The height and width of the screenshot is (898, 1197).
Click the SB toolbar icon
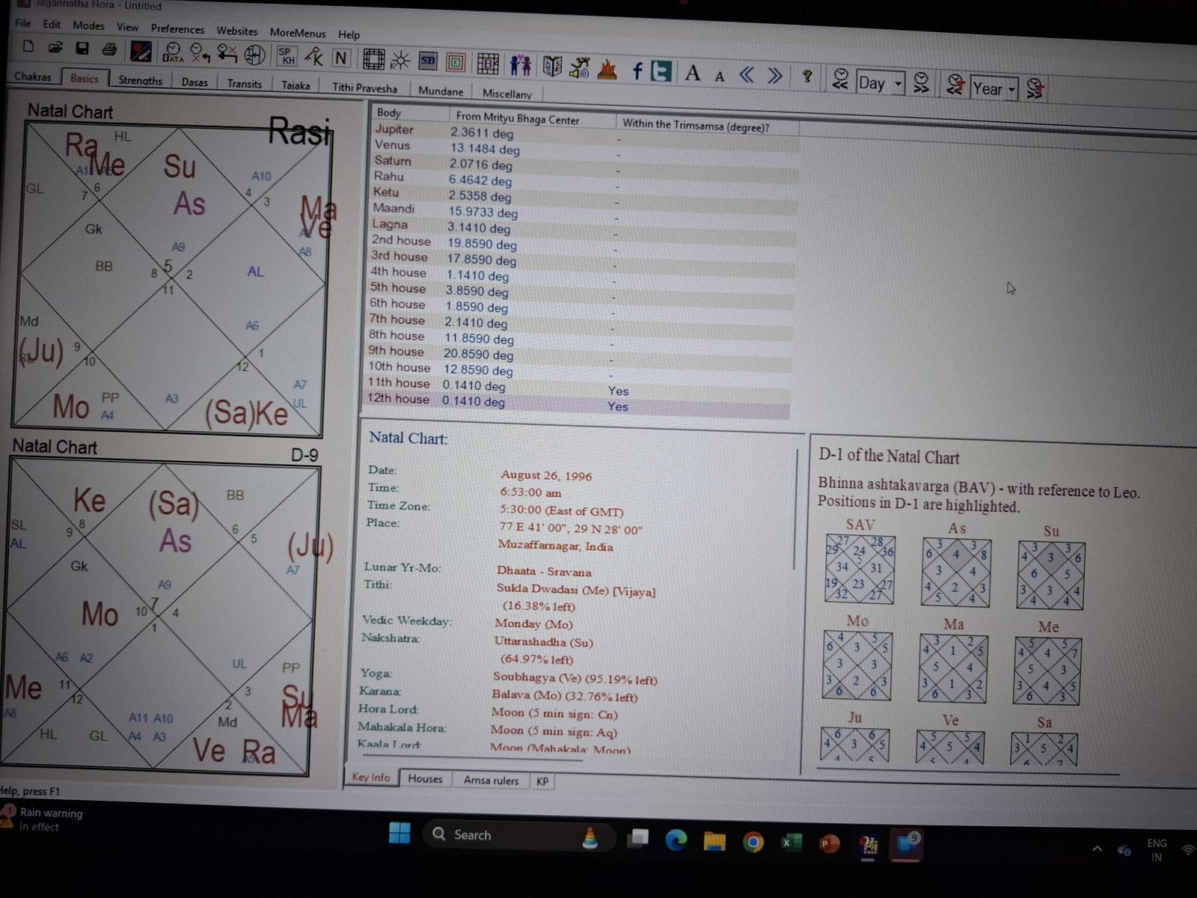pos(428,61)
